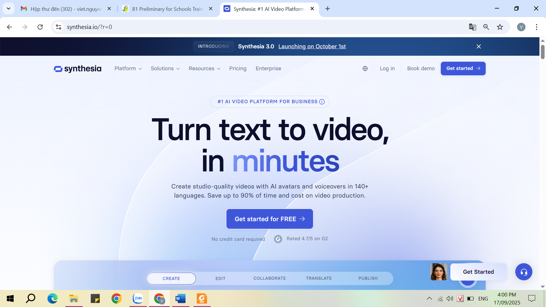Click the #1 AI VIDEO PLATFORM FOR BUSINESS badge
Screen dimensions: 546x307
[x=270, y=102]
